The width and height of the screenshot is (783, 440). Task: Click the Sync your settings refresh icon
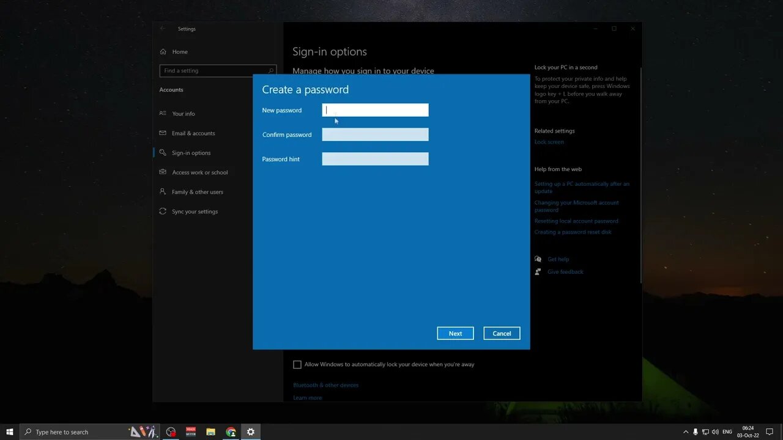(163, 211)
